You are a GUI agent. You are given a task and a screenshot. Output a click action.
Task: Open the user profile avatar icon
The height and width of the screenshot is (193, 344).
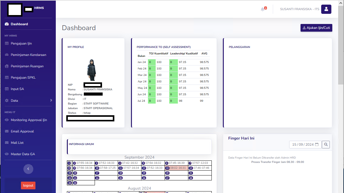(x=326, y=9)
